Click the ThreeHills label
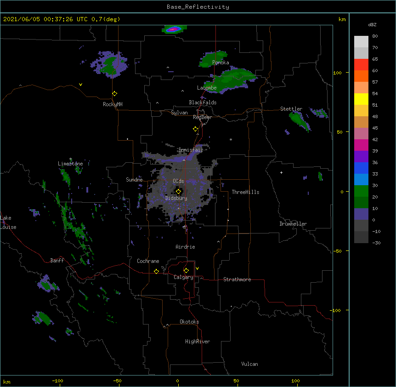This screenshot has width=396, height=387. 245,192
